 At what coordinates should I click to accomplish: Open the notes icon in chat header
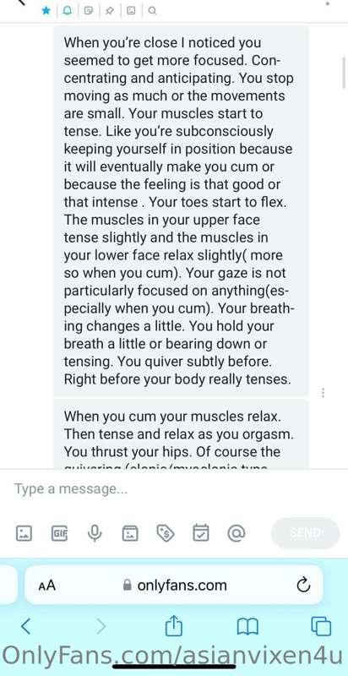tap(89, 11)
